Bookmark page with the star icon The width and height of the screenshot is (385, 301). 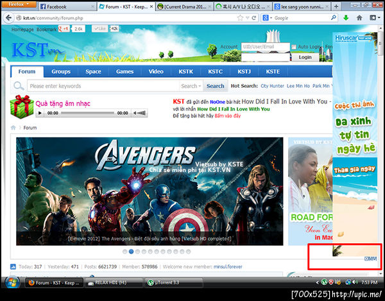pyautogui.click(x=240, y=18)
